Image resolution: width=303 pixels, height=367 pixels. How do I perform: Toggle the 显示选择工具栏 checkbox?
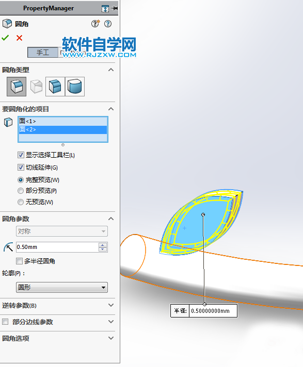click(21, 155)
